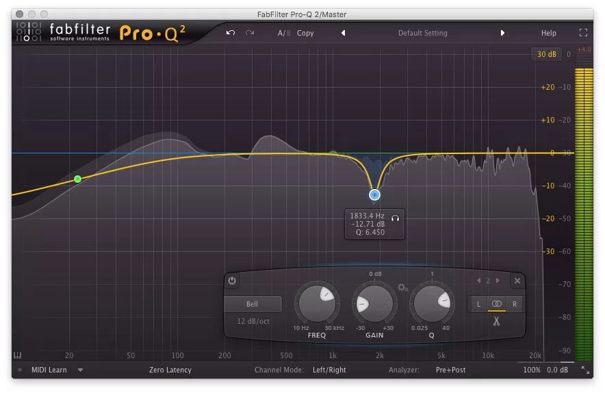Select the next band with right arrow
605x393 pixels.
(x=498, y=281)
